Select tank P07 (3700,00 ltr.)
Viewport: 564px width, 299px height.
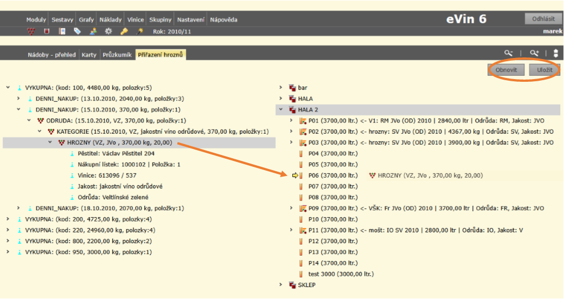point(329,186)
